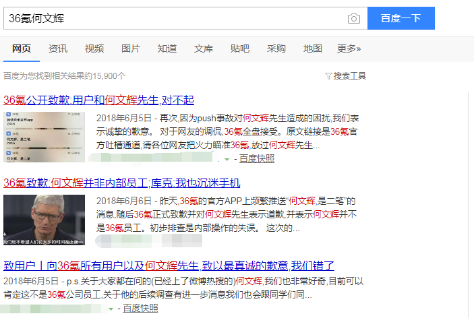Open 百度快照 of the first result

tap(257, 158)
